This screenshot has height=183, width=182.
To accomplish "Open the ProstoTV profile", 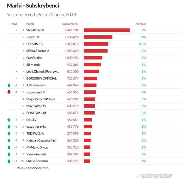I will tap(33, 37).
